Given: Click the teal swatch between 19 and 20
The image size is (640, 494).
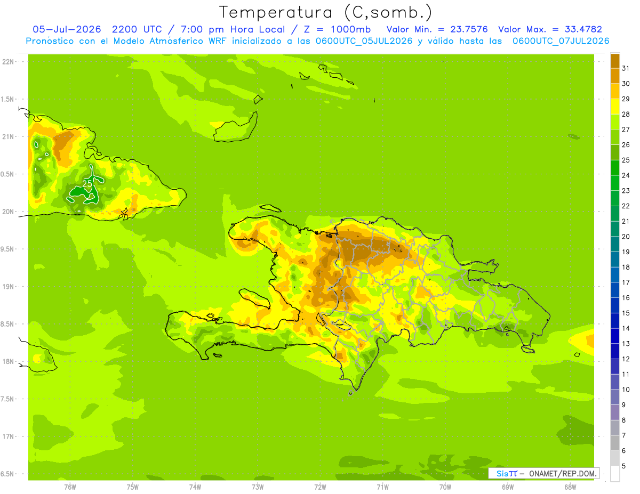Looking at the screenshot, I should [615, 244].
